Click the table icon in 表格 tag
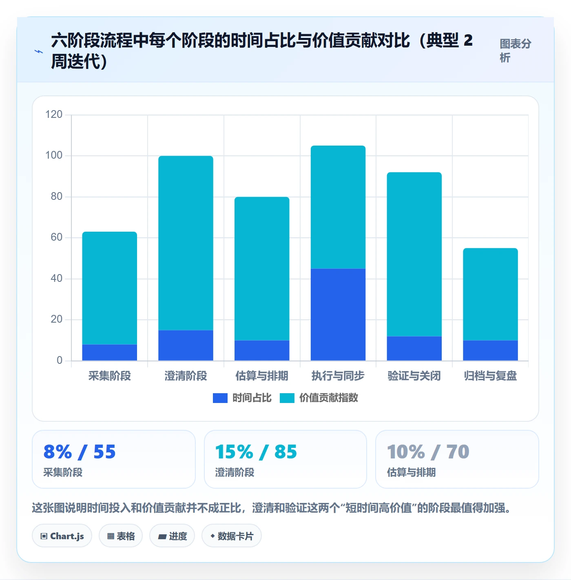571x580 pixels. tap(111, 536)
